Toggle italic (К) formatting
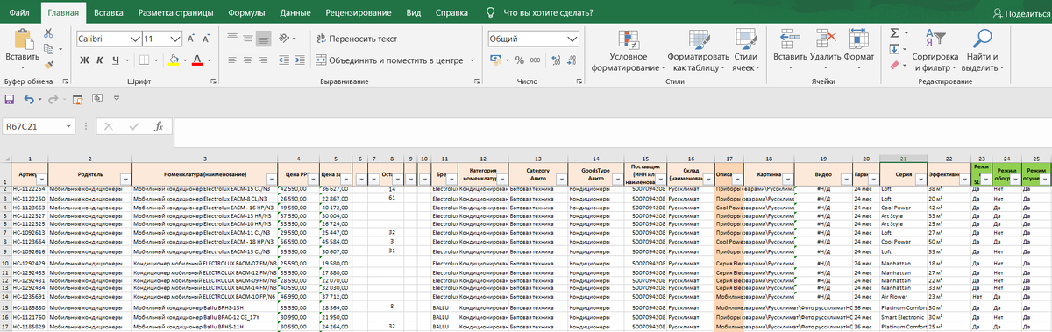Screen dimensions: 1052x332 click(101, 60)
